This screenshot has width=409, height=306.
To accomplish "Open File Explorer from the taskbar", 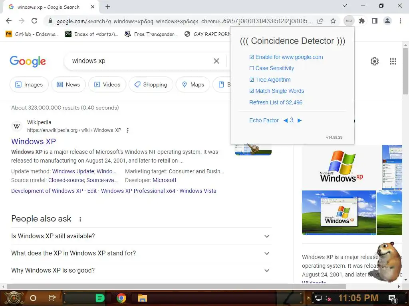I will point(143,298).
